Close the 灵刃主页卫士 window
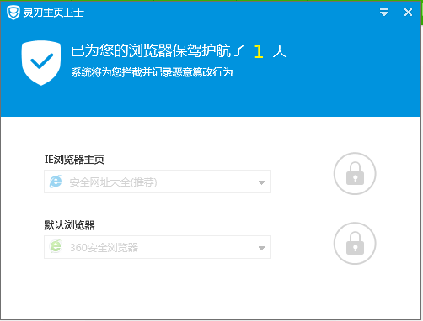This screenshot has width=423, height=321. [408, 13]
